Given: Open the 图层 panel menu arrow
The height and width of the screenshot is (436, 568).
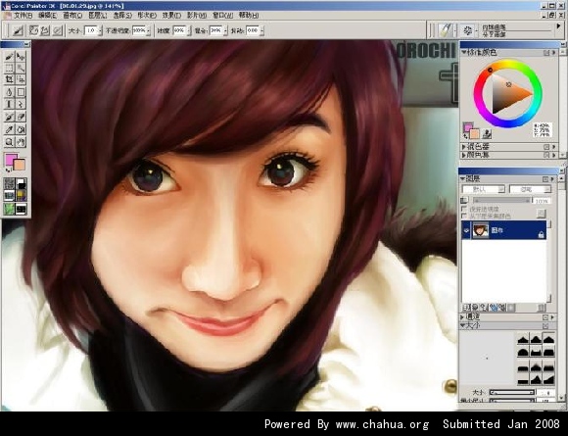Looking at the screenshot, I should [552, 179].
